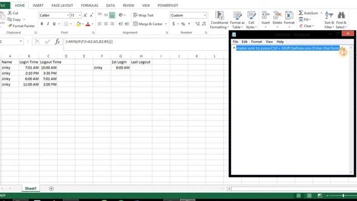Click Decrease Decimal icon

(x=204, y=23)
